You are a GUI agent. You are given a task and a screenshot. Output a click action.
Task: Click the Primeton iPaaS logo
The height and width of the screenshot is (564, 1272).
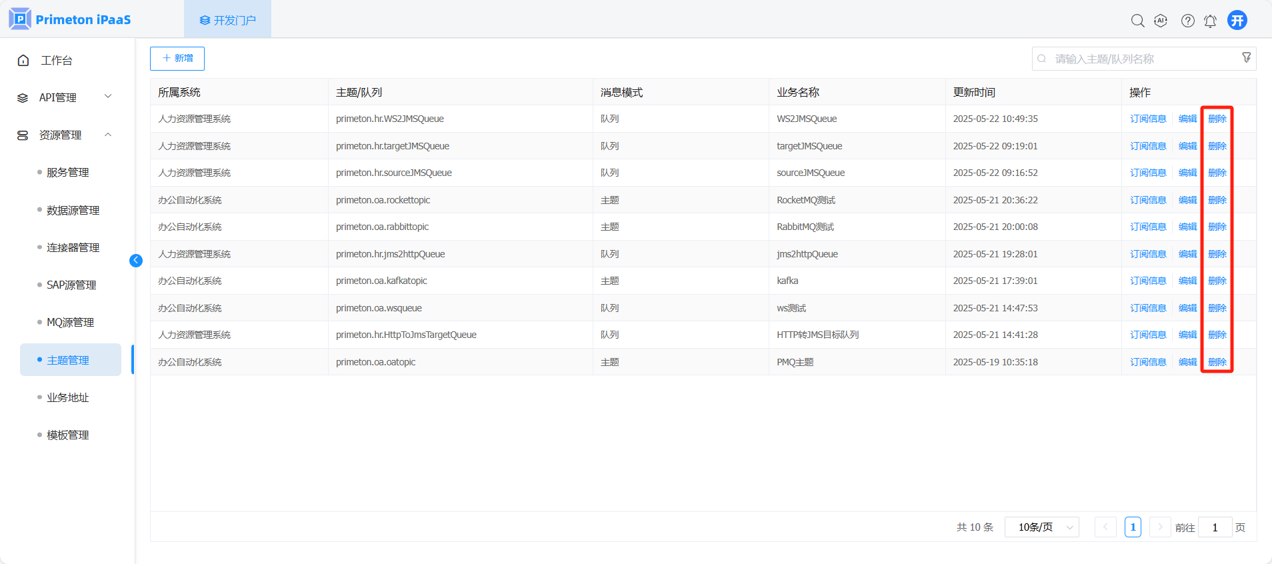click(70, 19)
